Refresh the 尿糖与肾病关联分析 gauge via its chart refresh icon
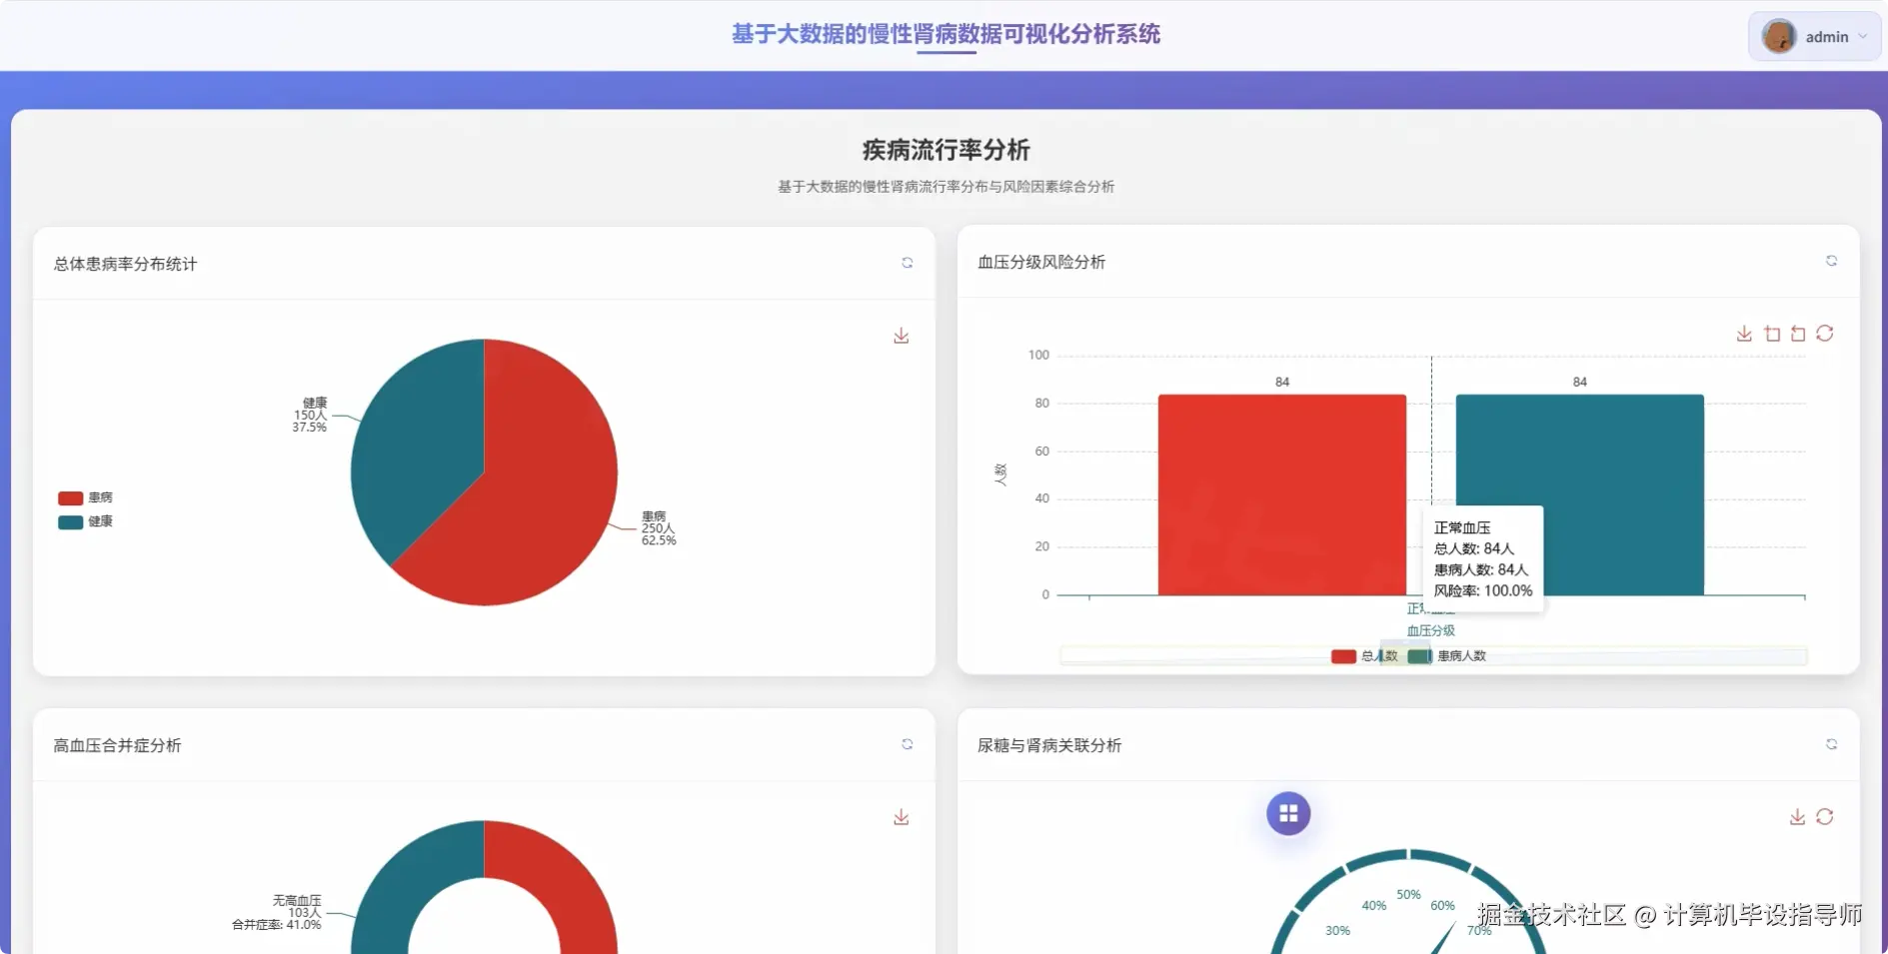 (1826, 816)
